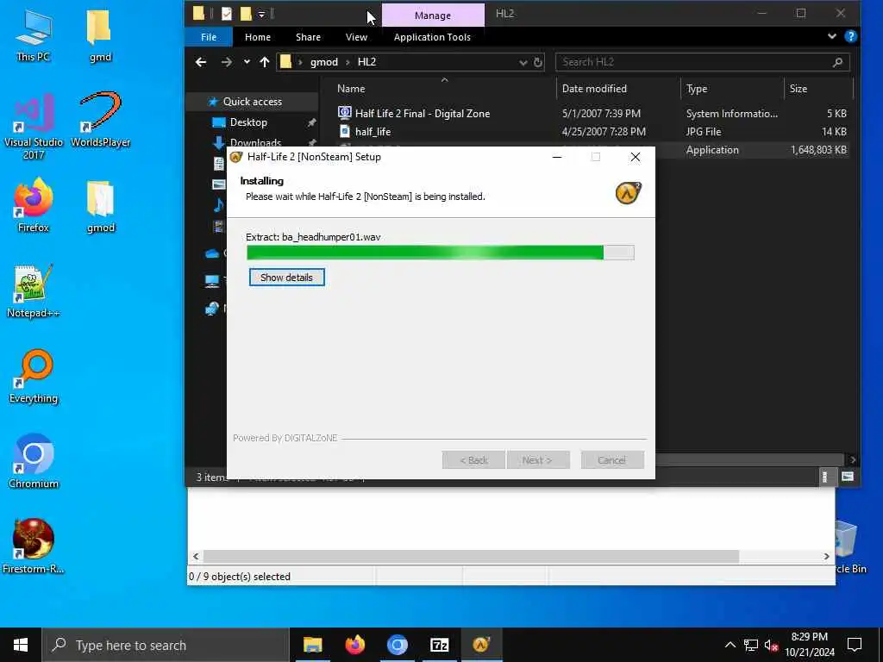Open Chromium desktop shortcut
Screen dimensions: 883x662
pyautogui.click(x=34, y=461)
